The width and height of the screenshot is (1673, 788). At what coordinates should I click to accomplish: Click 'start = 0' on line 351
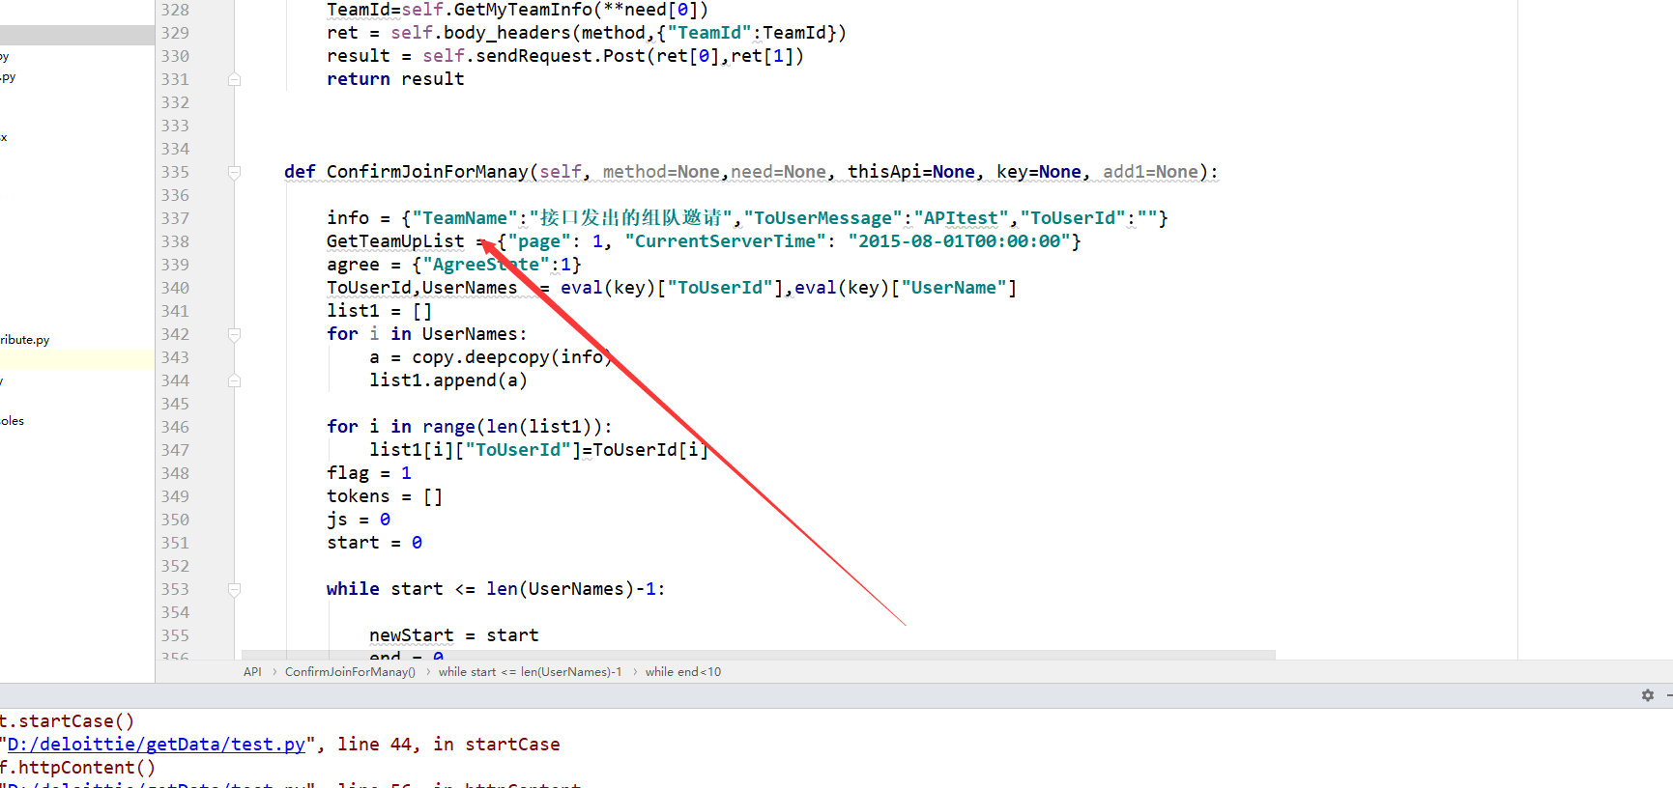374,543
